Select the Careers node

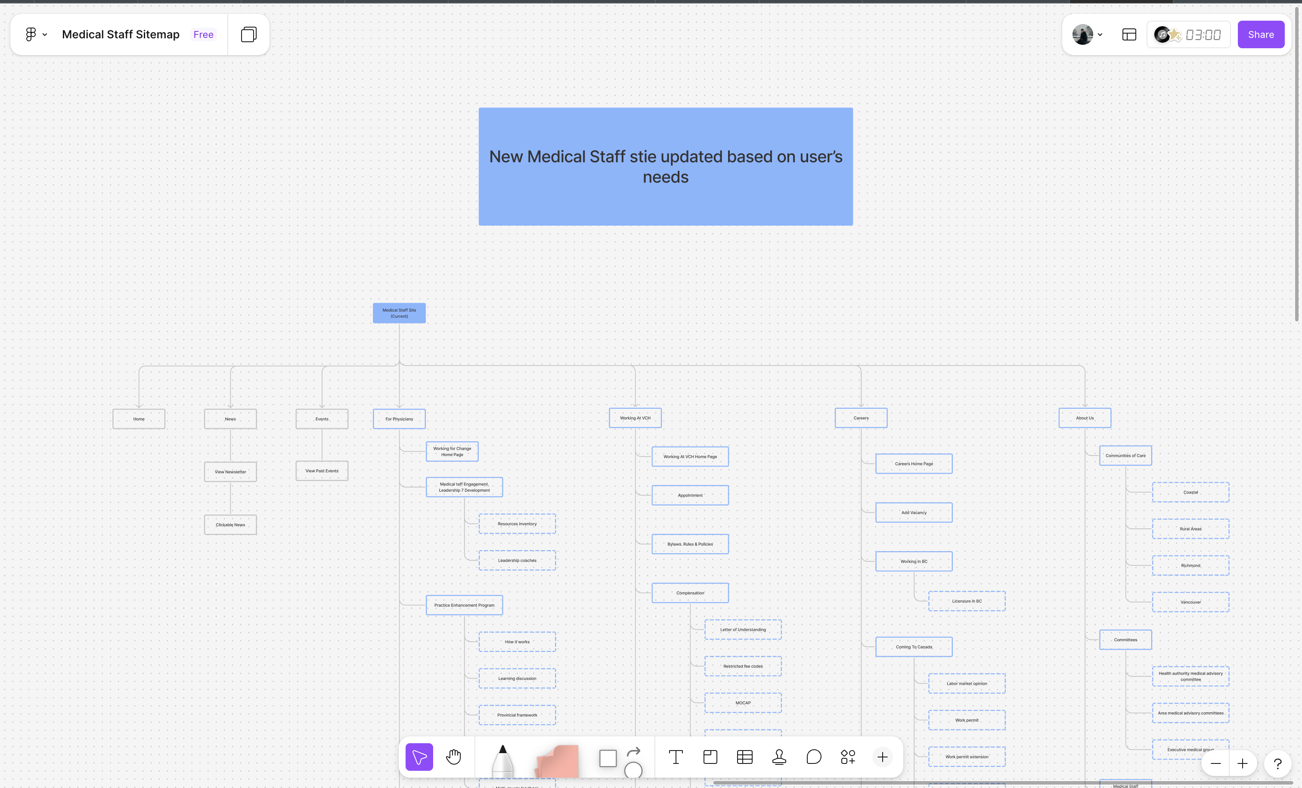[x=861, y=418]
